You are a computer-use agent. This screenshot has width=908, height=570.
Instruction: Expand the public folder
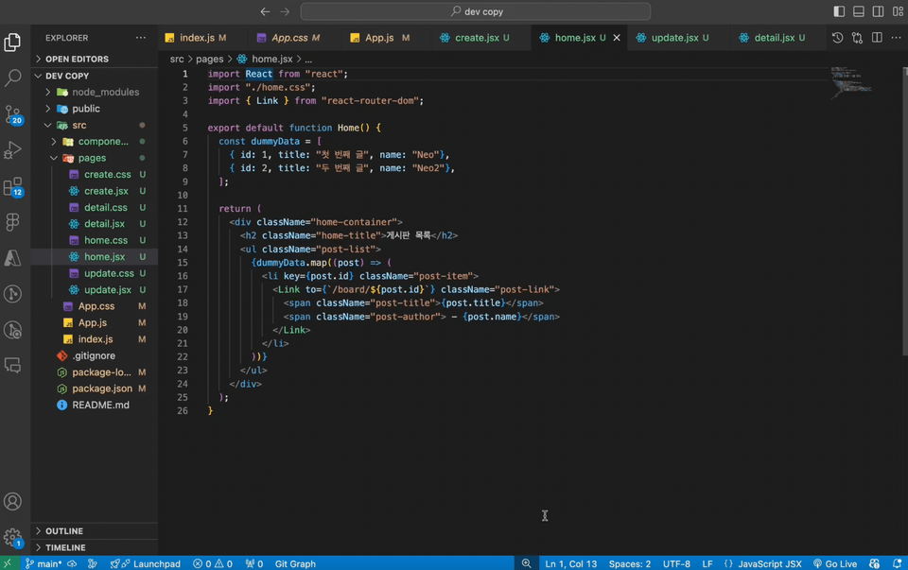pyautogui.click(x=95, y=109)
